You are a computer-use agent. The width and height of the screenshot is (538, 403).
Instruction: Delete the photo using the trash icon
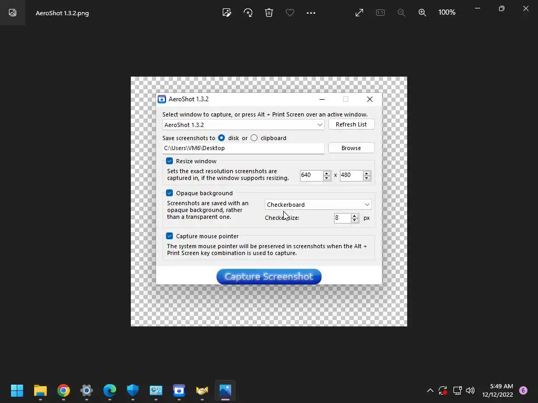pos(269,13)
